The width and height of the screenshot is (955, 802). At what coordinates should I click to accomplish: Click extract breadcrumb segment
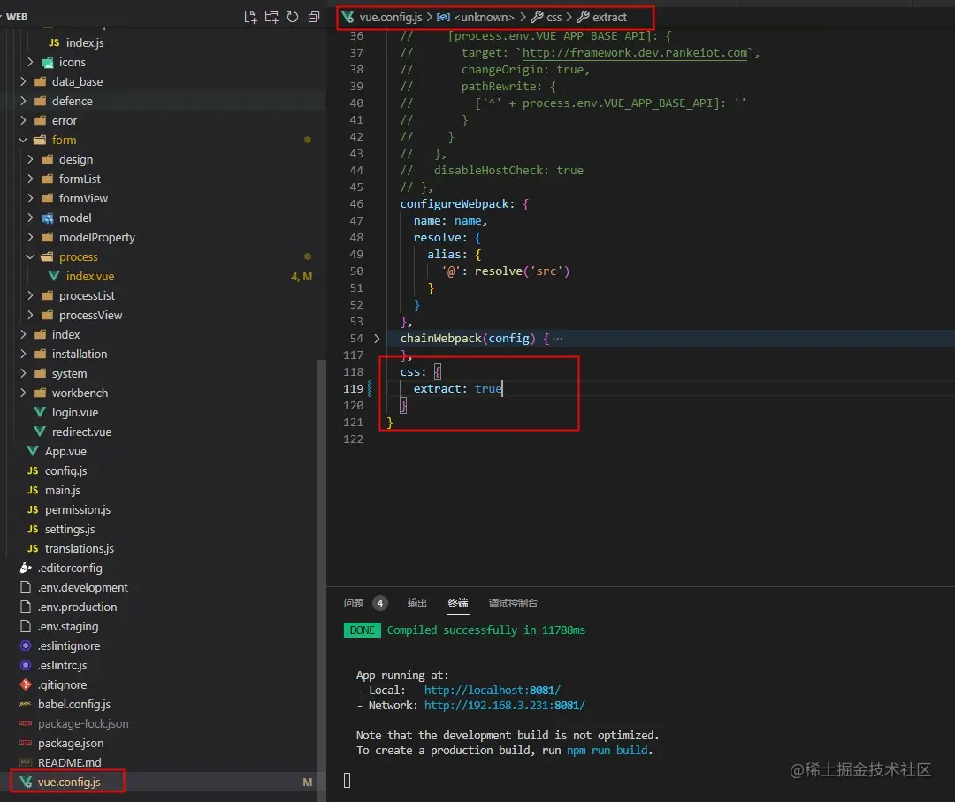(609, 18)
